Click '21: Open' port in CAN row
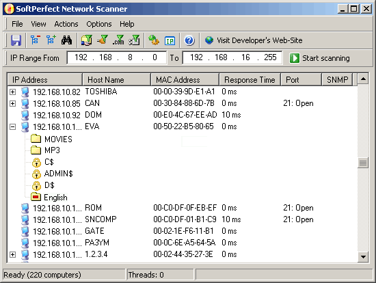Screen dimensions: 376x283 coord(298,103)
